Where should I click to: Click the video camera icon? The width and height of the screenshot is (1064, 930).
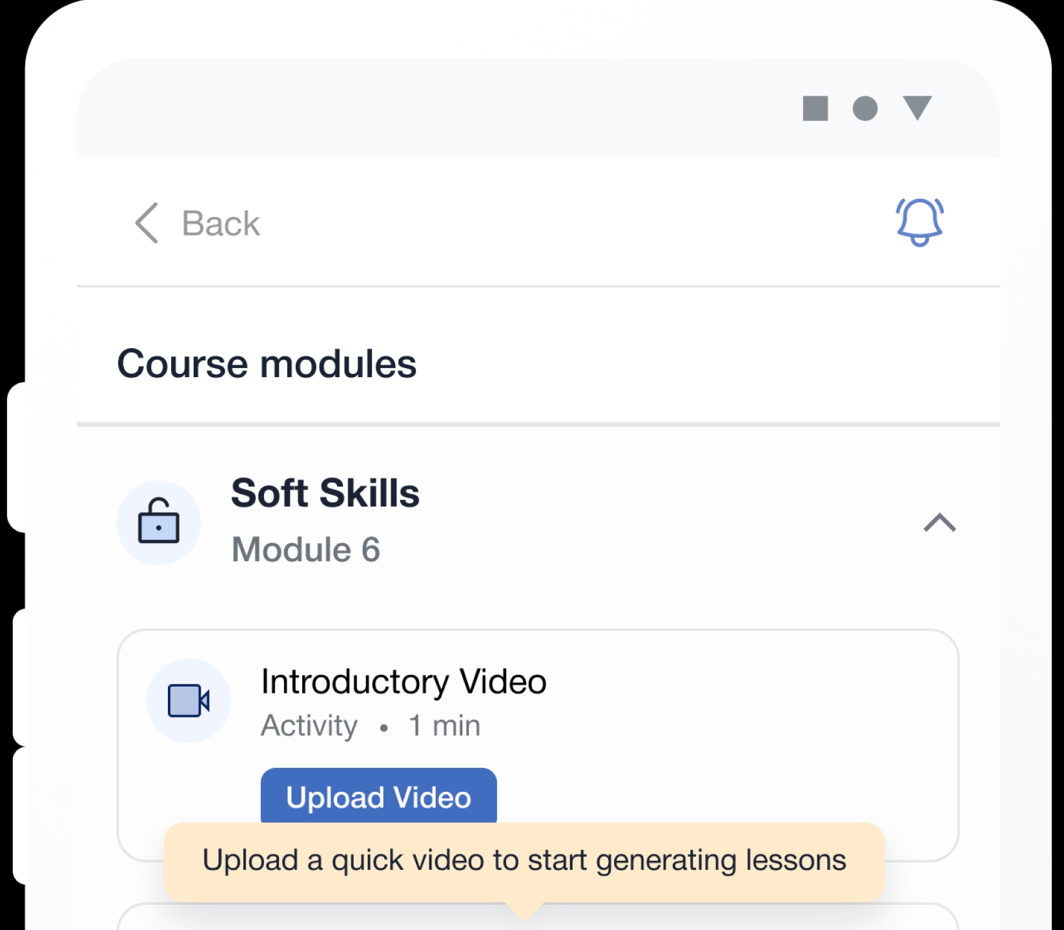[189, 701]
